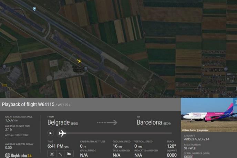Screen dimensions: 237x158
Task: Click the map marker at far right edge
Action: coord(226,69)
